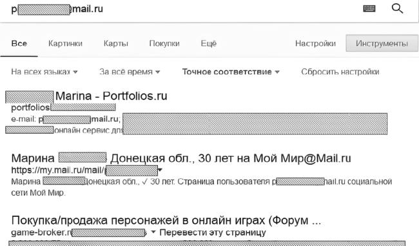419x246 pixels.
Task: Expand the На всех языках dropdown
Action: coord(44,72)
